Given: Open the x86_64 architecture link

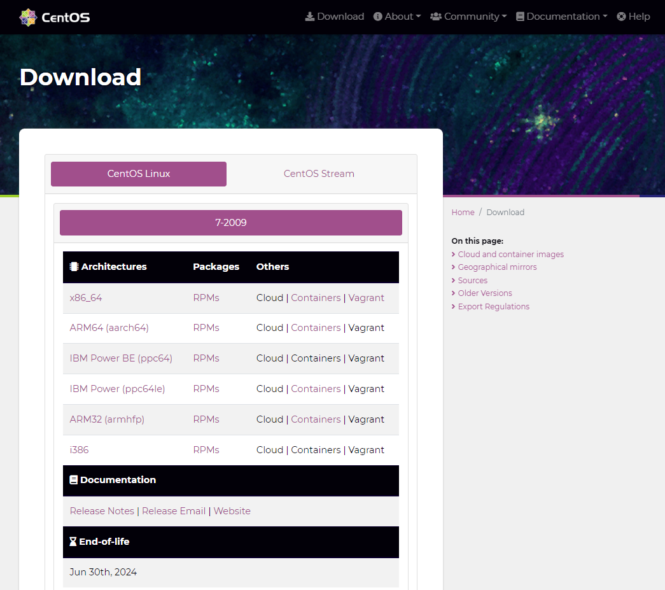Looking at the screenshot, I should 86,298.
